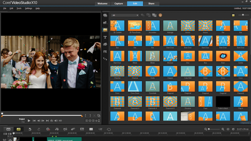Switch to the Capture tab
Viewport: 251px width, 141px height.
(x=119, y=4)
